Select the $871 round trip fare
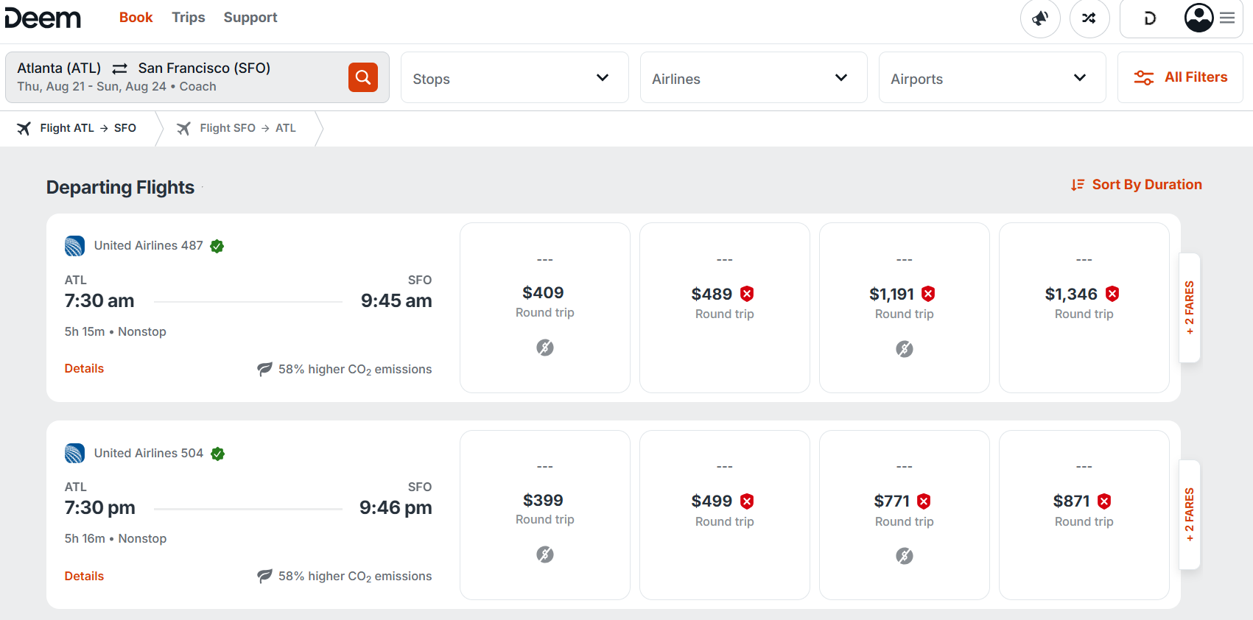The image size is (1253, 620). point(1084,515)
